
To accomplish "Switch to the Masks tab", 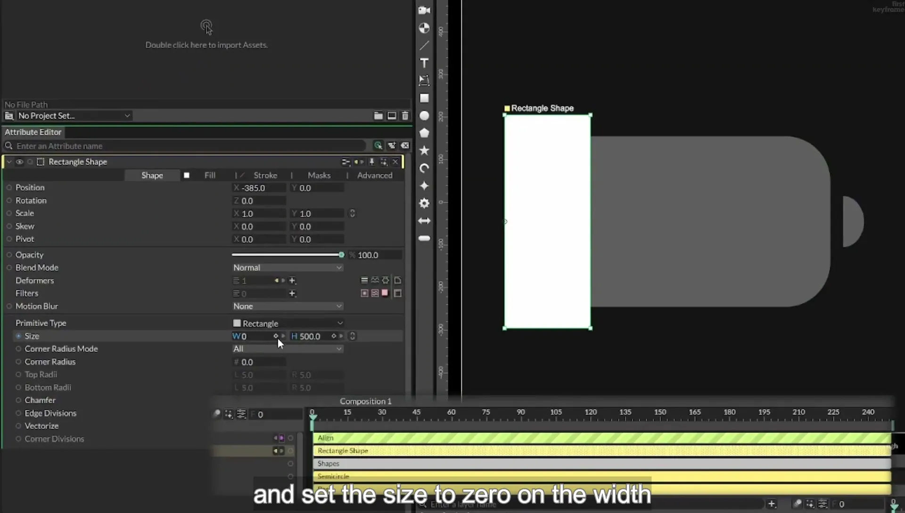I will tap(319, 175).
